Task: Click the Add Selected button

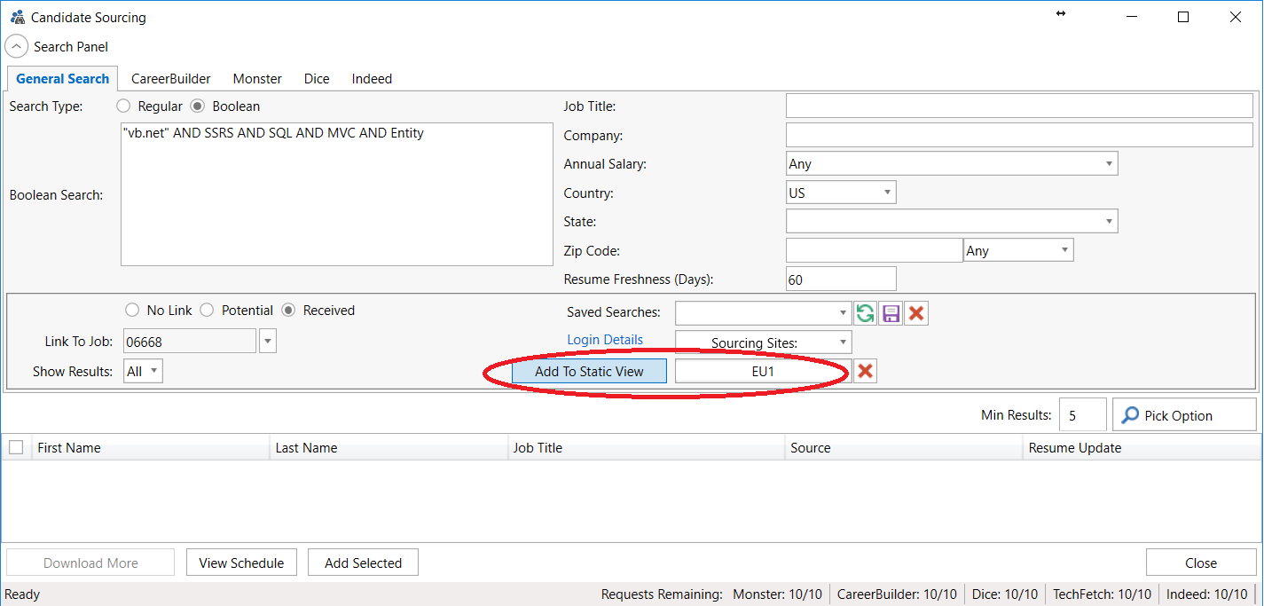Action: [363, 563]
